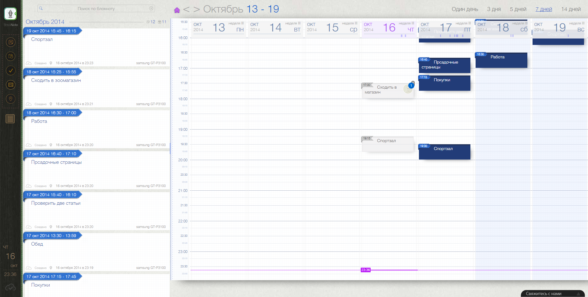The height and width of the screenshot is (297, 588).
Task: Select Thursday 16 day header
Action: (389, 28)
